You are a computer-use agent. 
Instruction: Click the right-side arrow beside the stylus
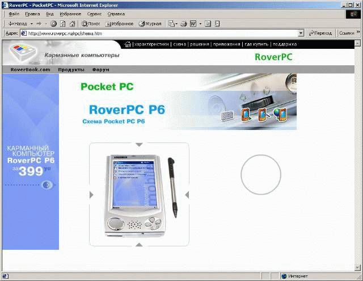point(187,195)
